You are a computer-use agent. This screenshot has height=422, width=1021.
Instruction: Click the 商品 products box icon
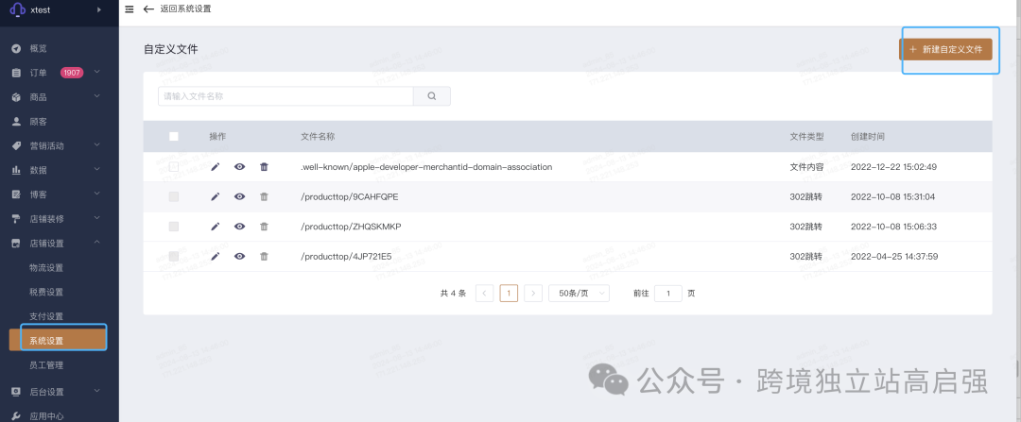(16, 97)
